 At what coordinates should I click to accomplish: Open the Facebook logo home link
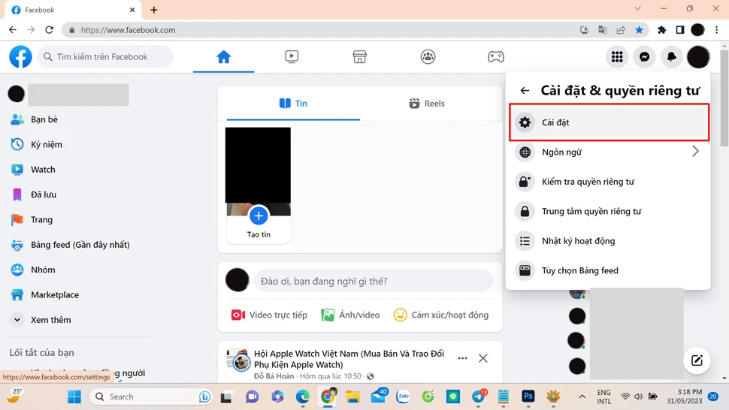click(x=20, y=56)
